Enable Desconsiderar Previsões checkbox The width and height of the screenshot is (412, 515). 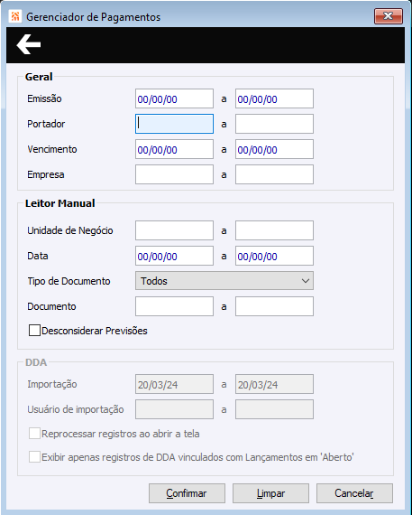coord(34,331)
